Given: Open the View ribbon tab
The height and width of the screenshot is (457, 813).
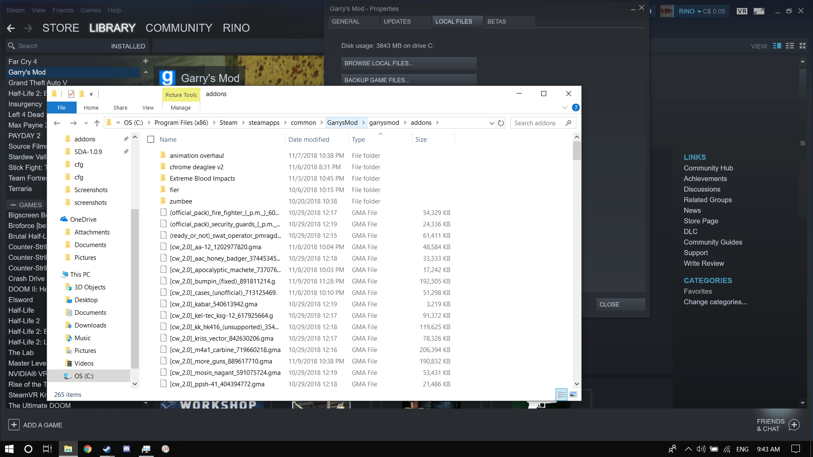Looking at the screenshot, I should tap(148, 107).
